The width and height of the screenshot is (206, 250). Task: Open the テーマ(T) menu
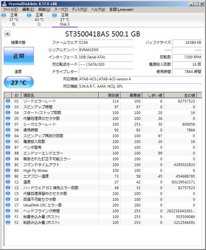click(x=61, y=9)
